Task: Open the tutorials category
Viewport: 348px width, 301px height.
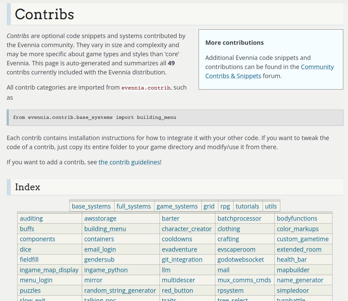Action: coord(247,206)
